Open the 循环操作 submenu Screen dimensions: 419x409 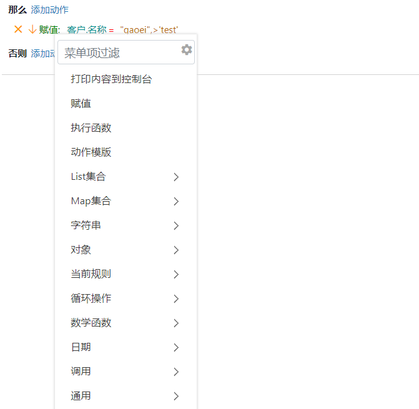[125, 298]
